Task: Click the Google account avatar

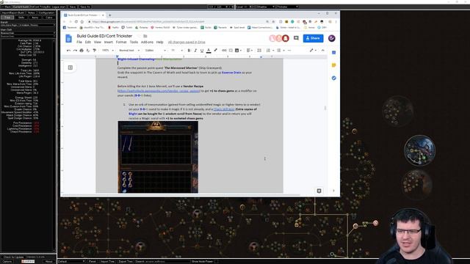Action: click(331, 38)
